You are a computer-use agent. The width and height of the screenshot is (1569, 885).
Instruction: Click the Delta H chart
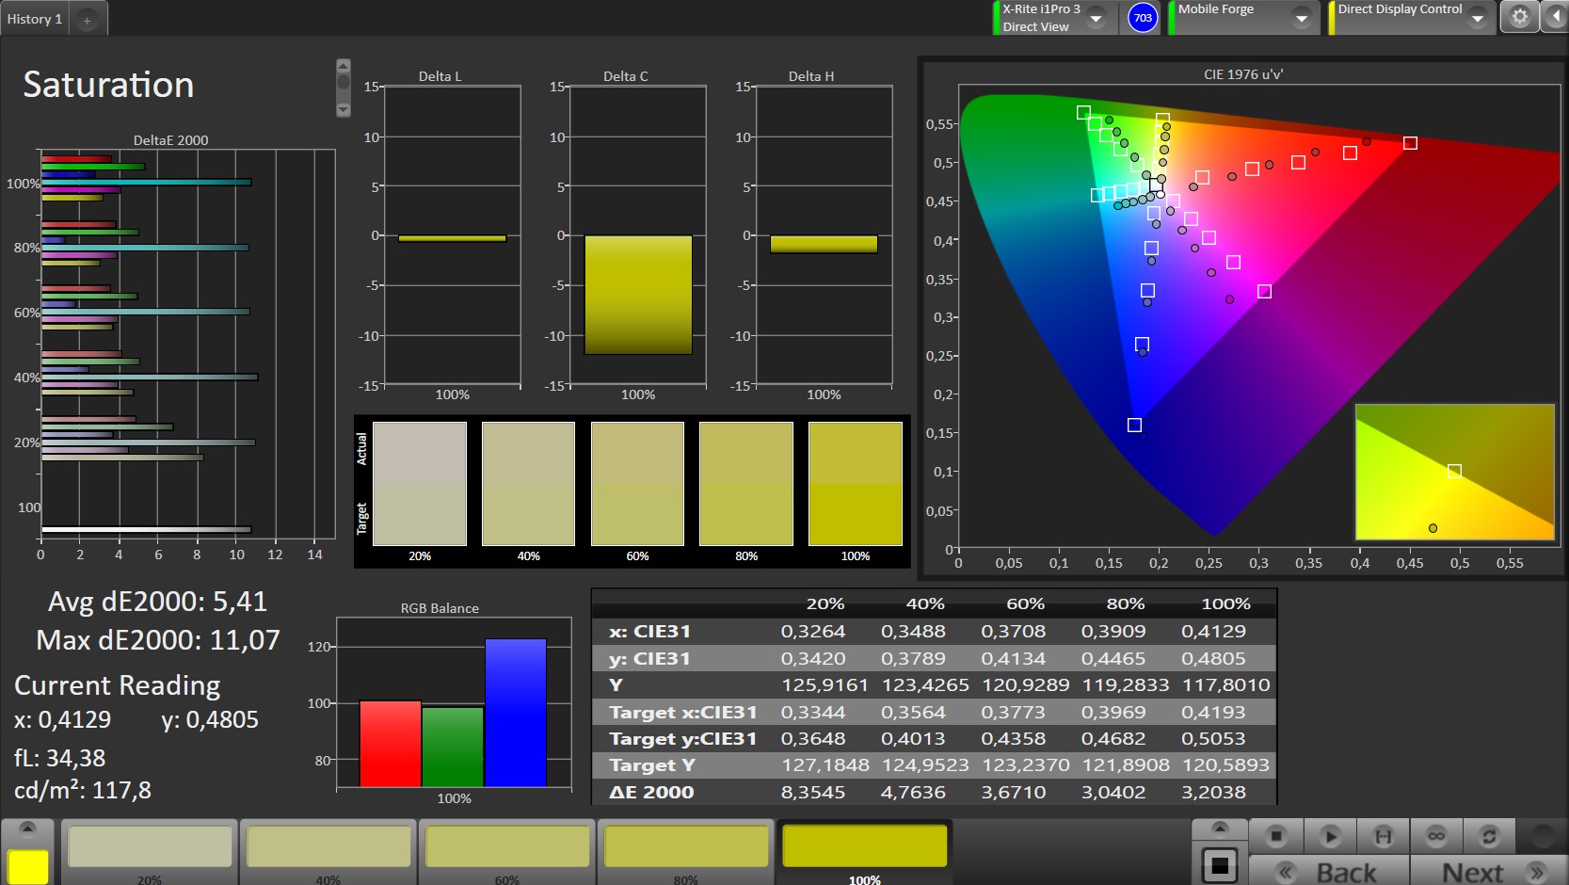825,235
